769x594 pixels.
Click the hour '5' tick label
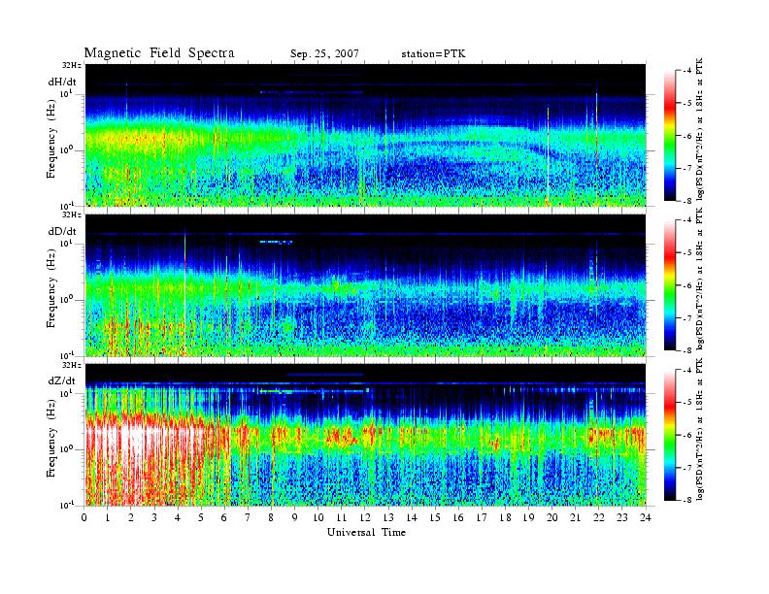click(201, 518)
